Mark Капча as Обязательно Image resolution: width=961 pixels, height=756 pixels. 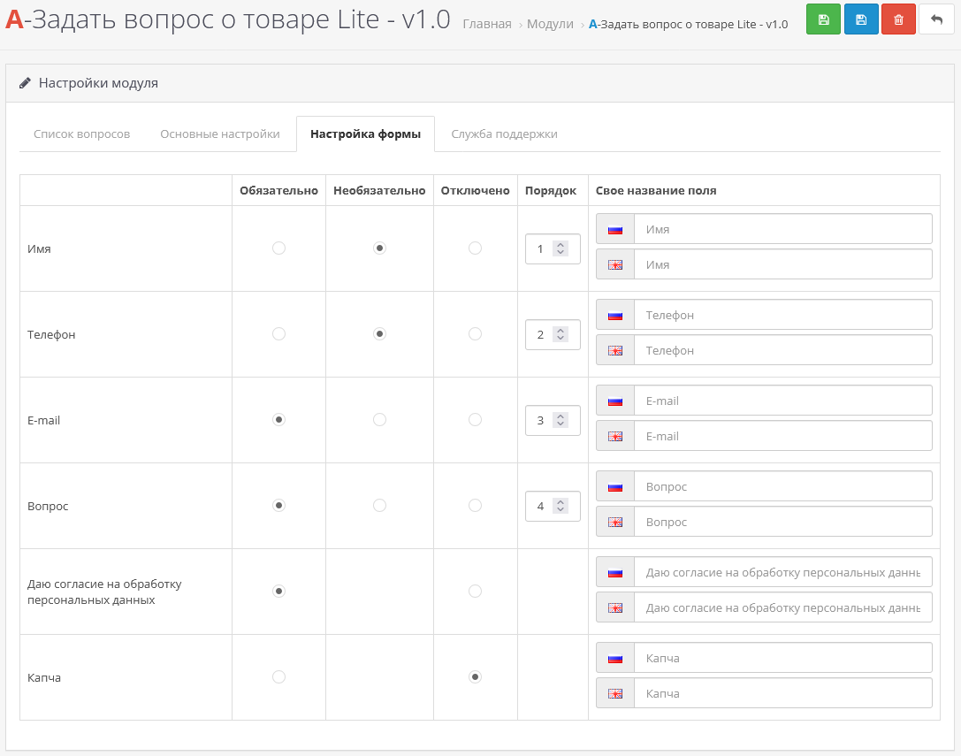(x=278, y=676)
